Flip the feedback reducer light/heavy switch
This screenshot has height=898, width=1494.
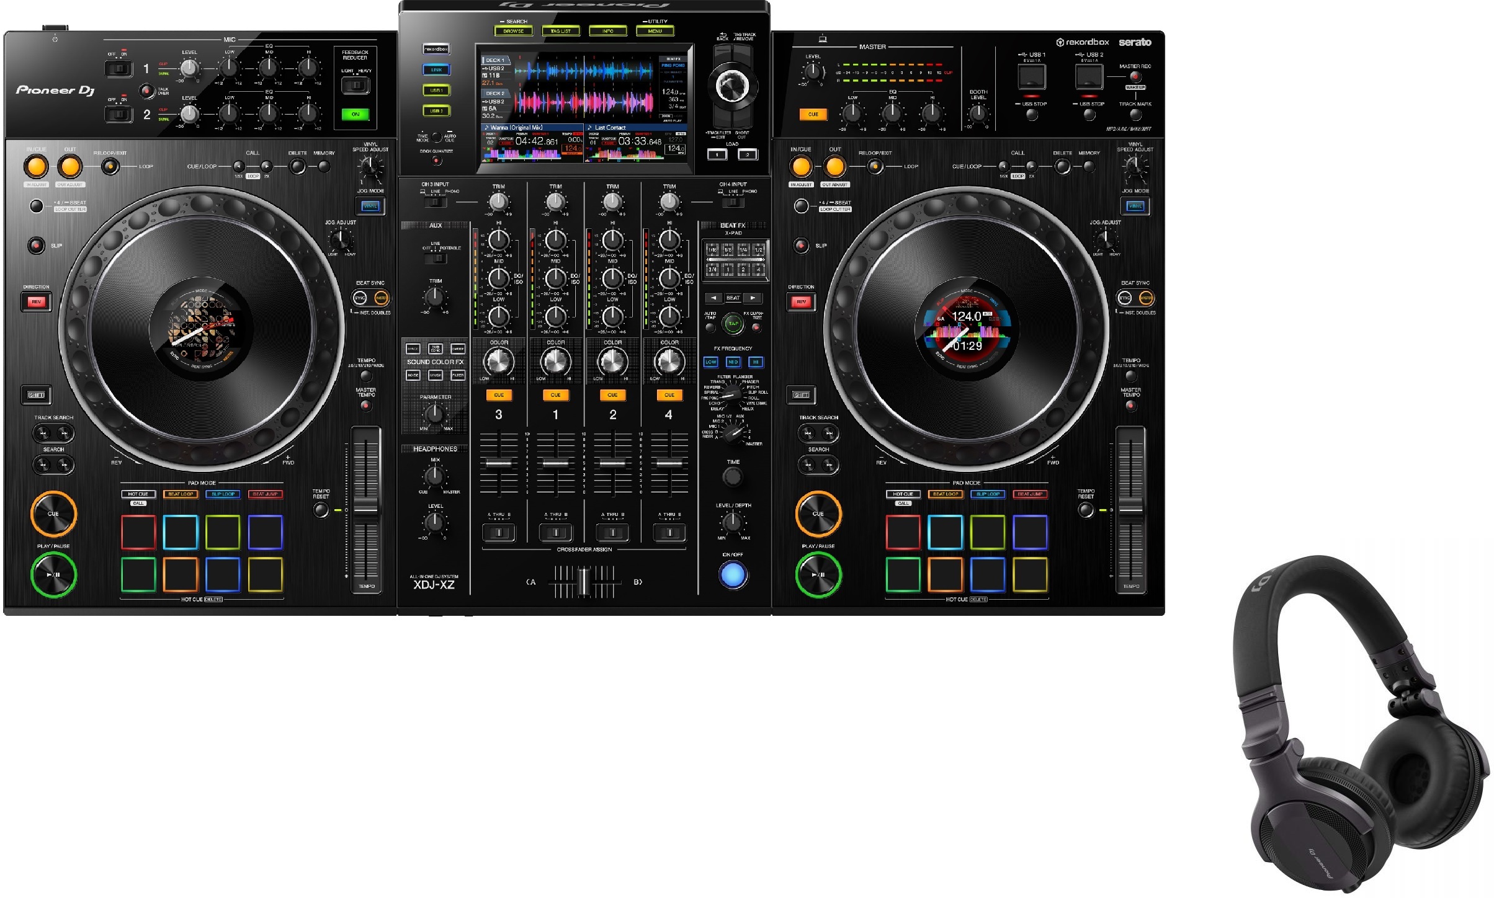tap(356, 84)
